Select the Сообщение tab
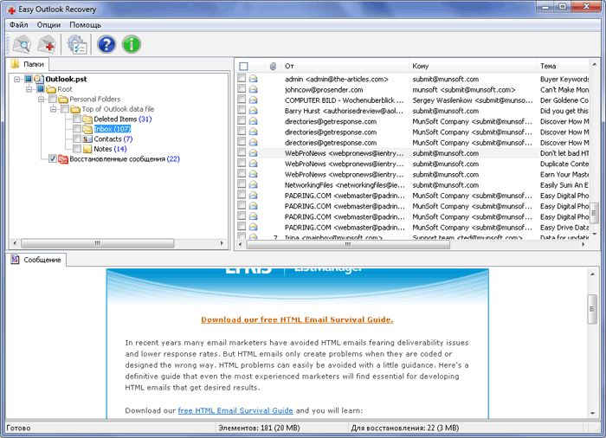Screen dimensions: 606x438 [37, 260]
